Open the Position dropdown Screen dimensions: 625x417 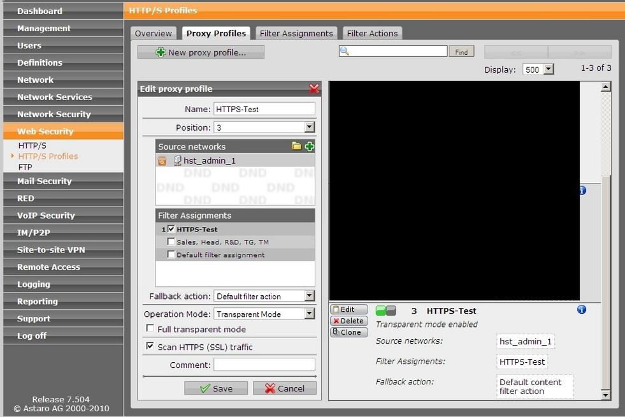[x=309, y=128]
